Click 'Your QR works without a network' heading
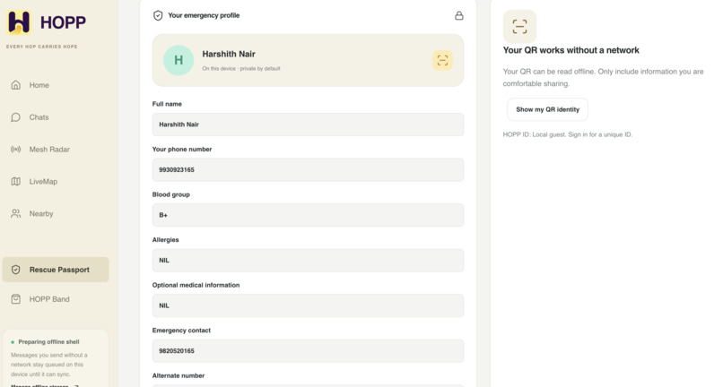The image size is (723, 387). [x=571, y=50]
